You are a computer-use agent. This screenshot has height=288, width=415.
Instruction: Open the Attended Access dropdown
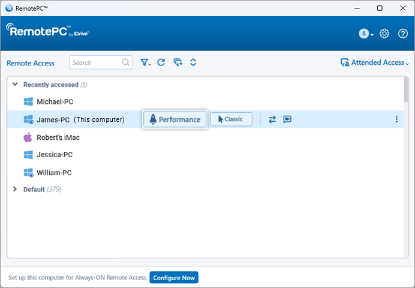pos(374,62)
